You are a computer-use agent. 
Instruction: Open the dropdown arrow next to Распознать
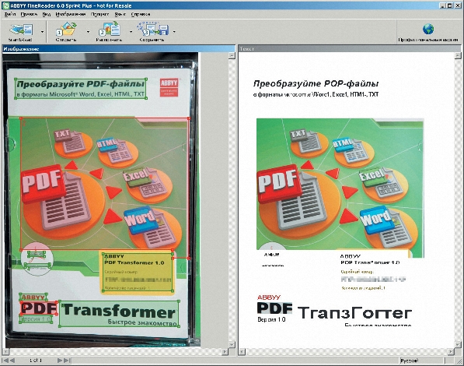131,32
